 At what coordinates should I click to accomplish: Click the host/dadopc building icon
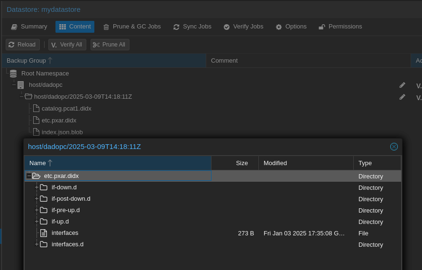coord(20,85)
